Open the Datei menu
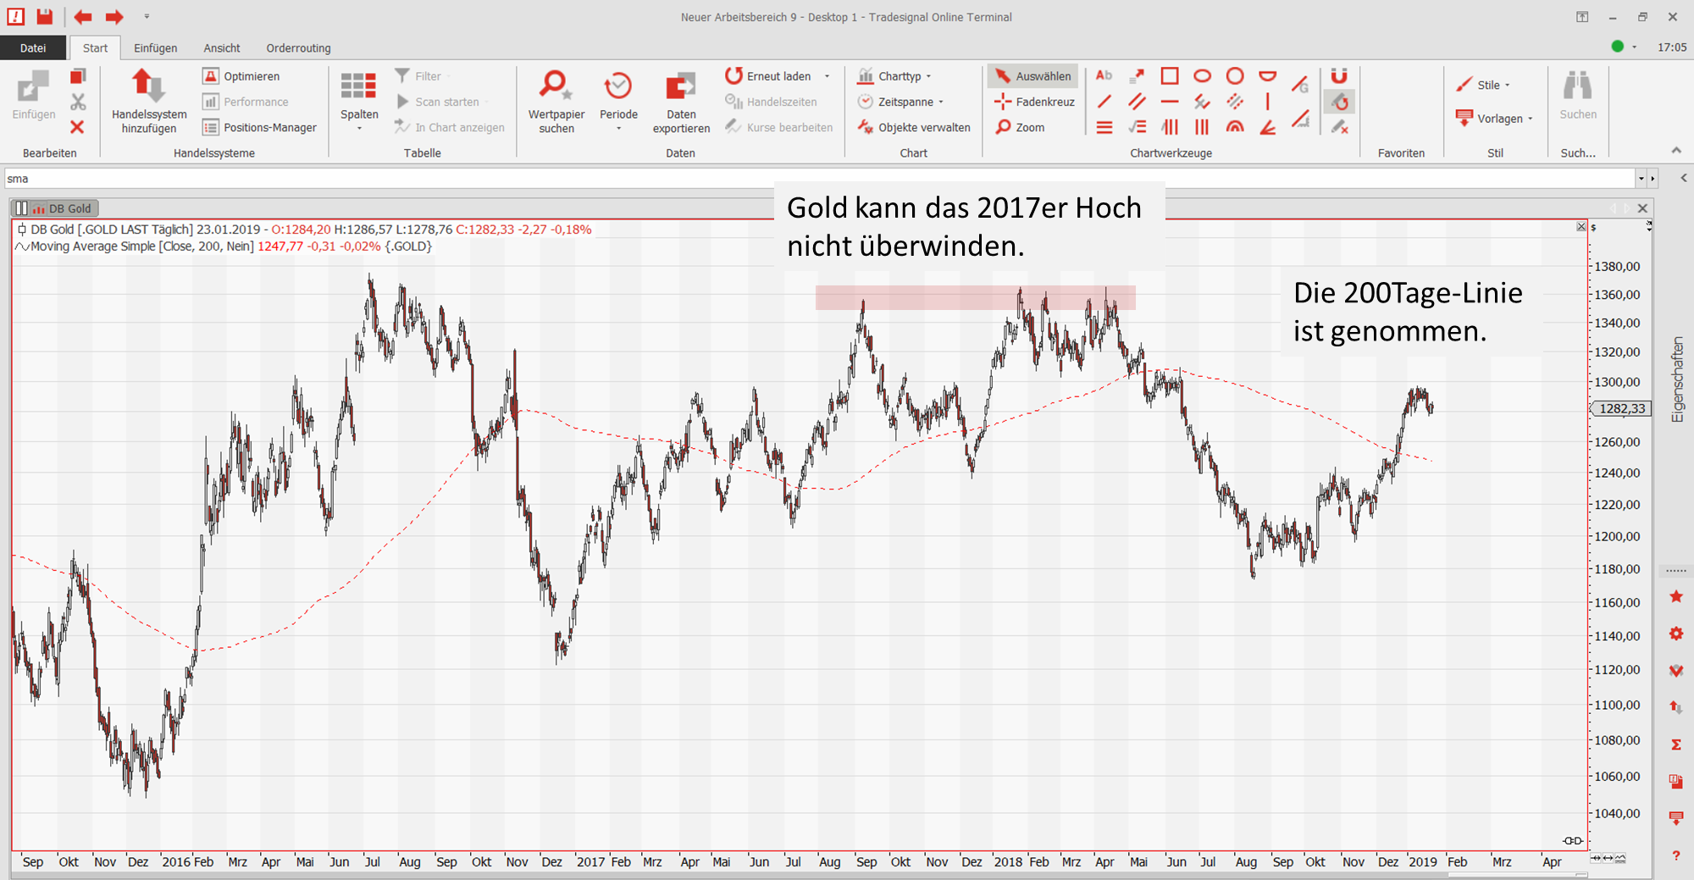The width and height of the screenshot is (1694, 880). 33,48
